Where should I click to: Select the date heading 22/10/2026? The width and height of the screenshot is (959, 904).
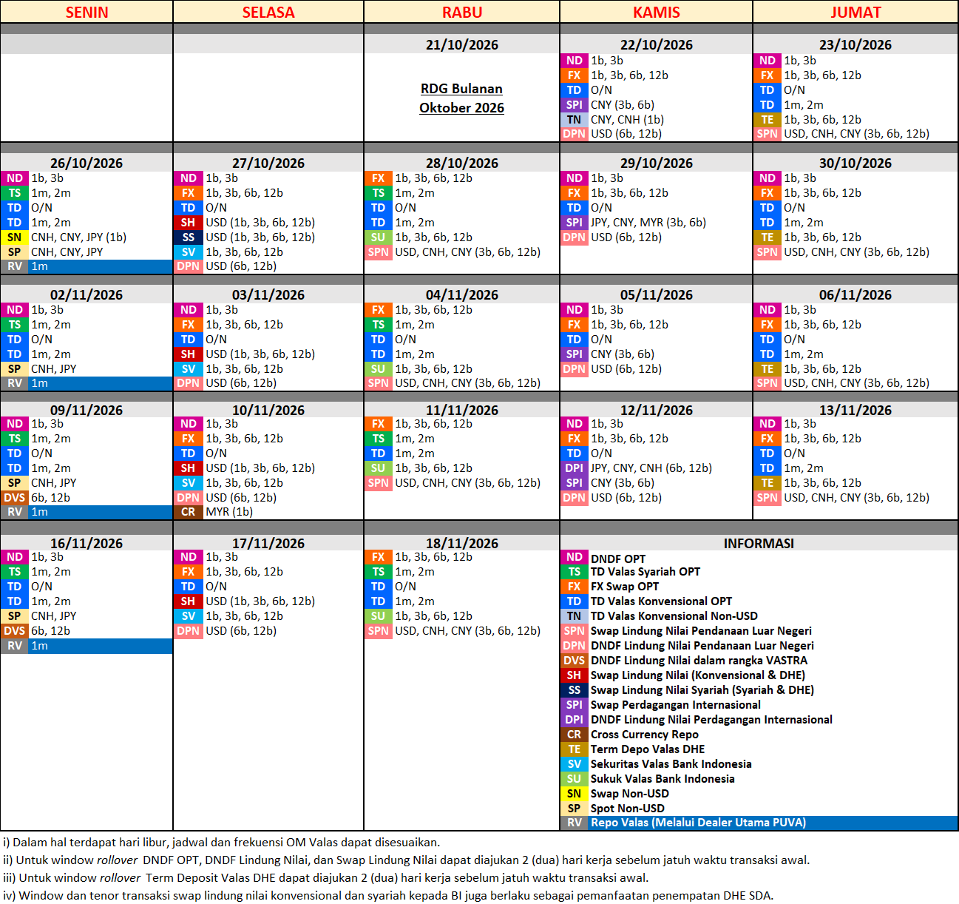coord(657,44)
